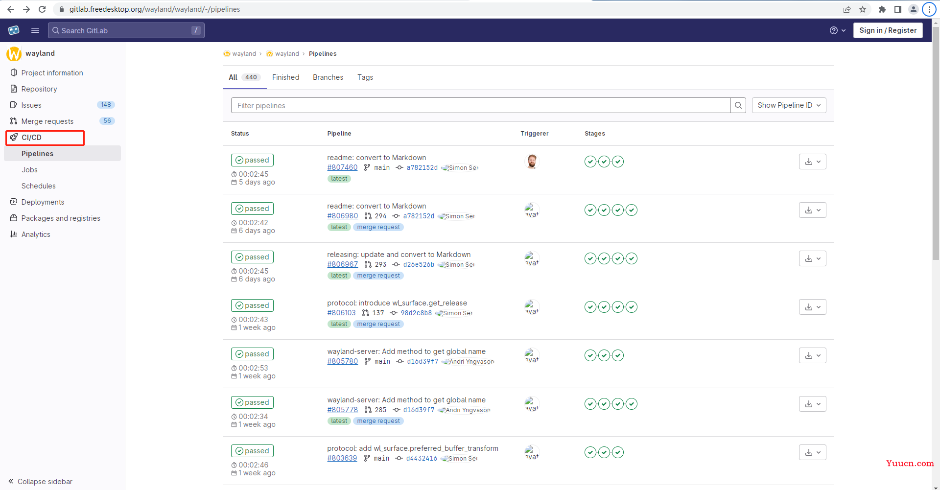Click the wayland project avatar in sidebar
Image resolution: width=940 pixels, height=490 pixels.
(14, 53)
